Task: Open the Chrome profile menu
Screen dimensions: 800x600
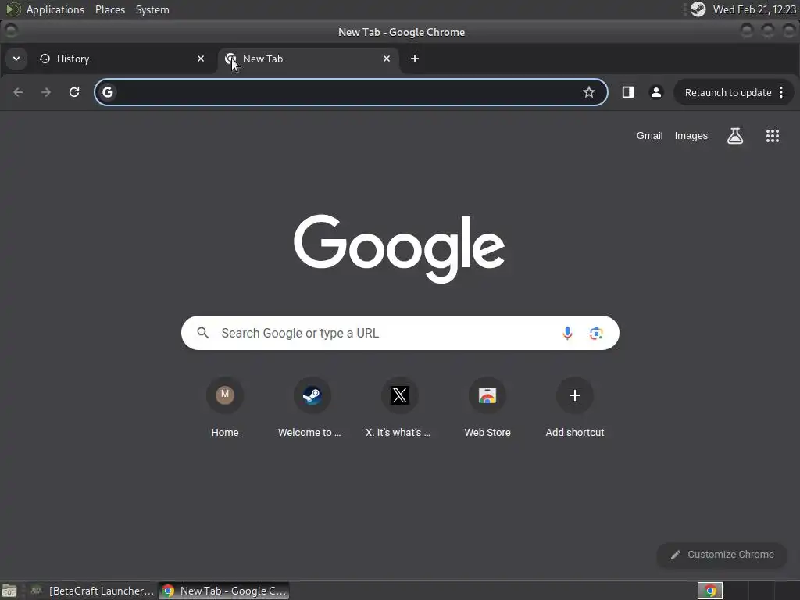Action: [656, 92]
